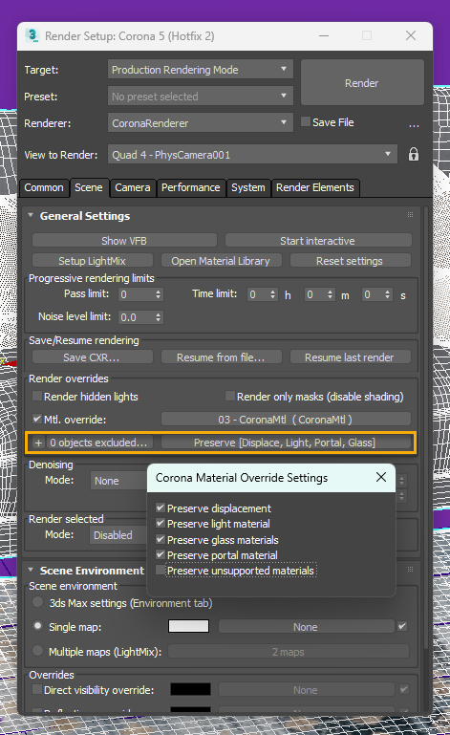Open save file browse ellipsis button
Viewport: 450px width, 735px height.
click(414, 123)
